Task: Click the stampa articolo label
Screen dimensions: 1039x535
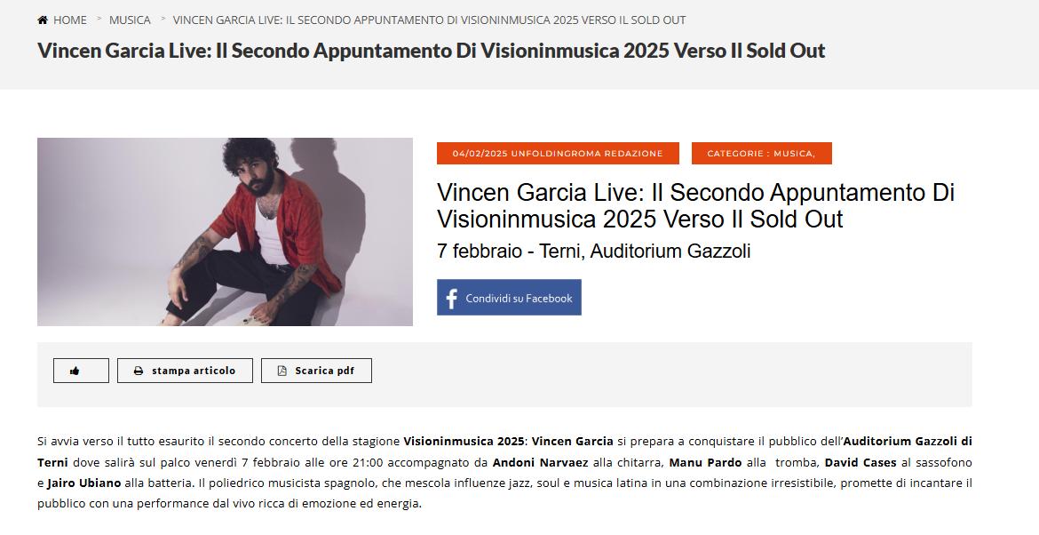Action: tap(194, 371)
